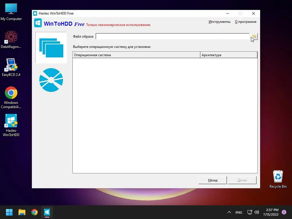Minimize the Hasleo WinToHDD window

[x=228, y=13]
